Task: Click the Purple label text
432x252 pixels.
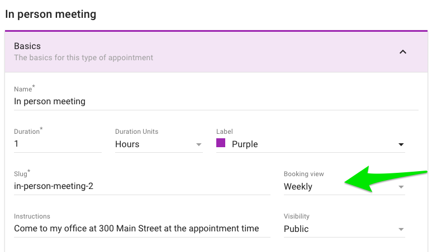Action: pos(245,144)
